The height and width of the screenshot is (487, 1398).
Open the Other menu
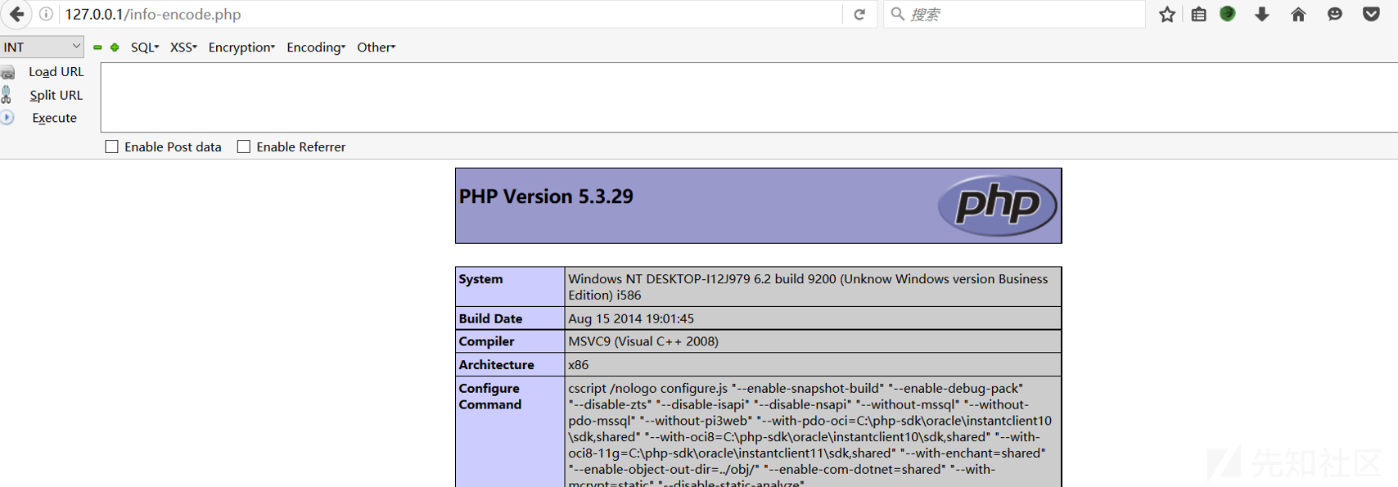coord(376,47)
